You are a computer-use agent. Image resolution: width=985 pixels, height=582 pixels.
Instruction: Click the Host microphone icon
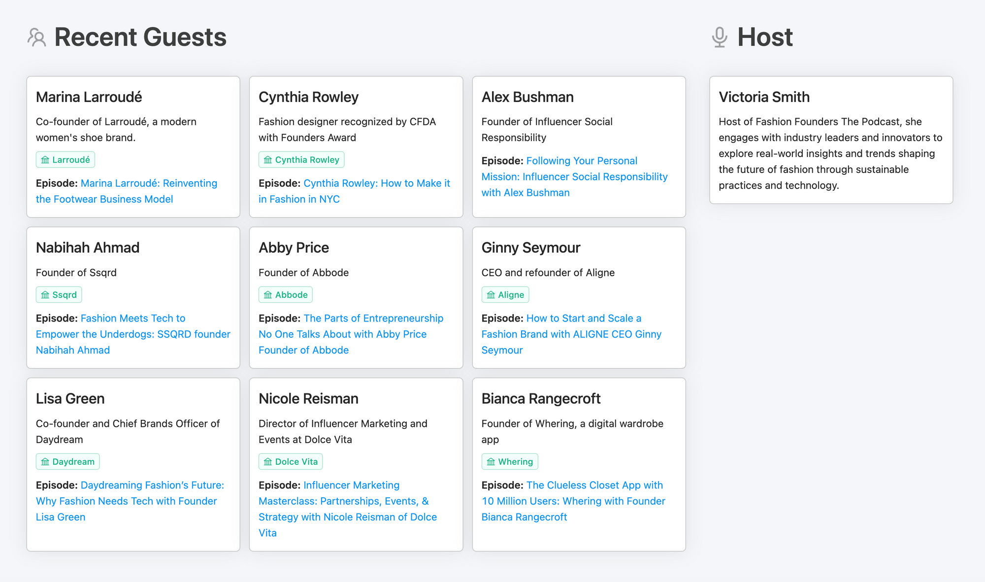point(720,37)
